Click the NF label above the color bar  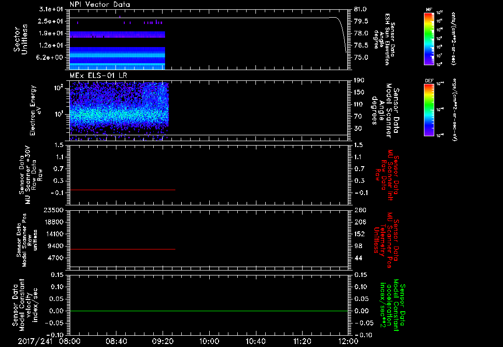pos(429,10)
